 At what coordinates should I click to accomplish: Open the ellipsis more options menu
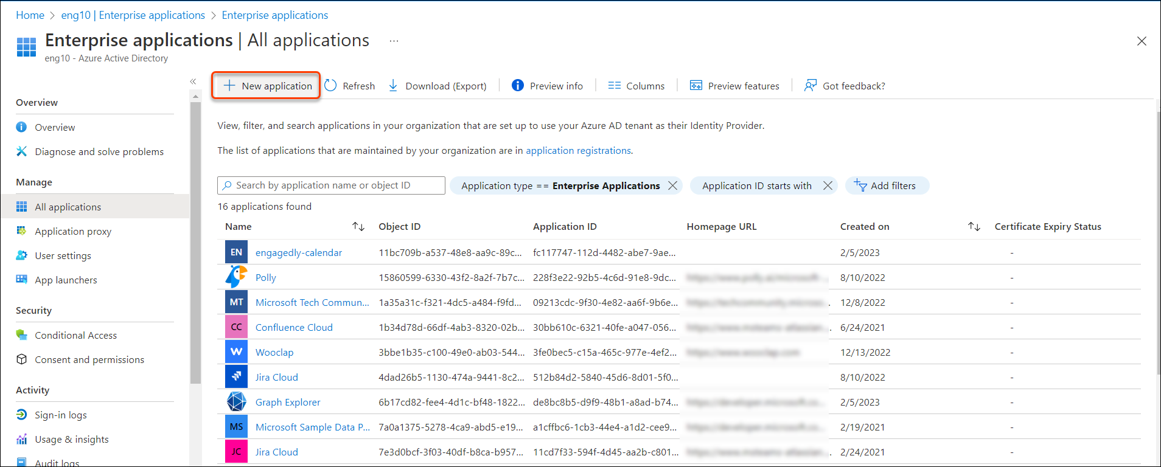394,41
